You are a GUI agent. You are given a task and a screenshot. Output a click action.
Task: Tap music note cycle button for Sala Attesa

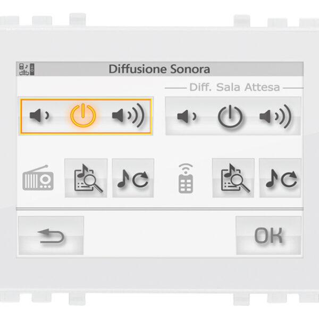pyautogui.click(x=280, y=178)
